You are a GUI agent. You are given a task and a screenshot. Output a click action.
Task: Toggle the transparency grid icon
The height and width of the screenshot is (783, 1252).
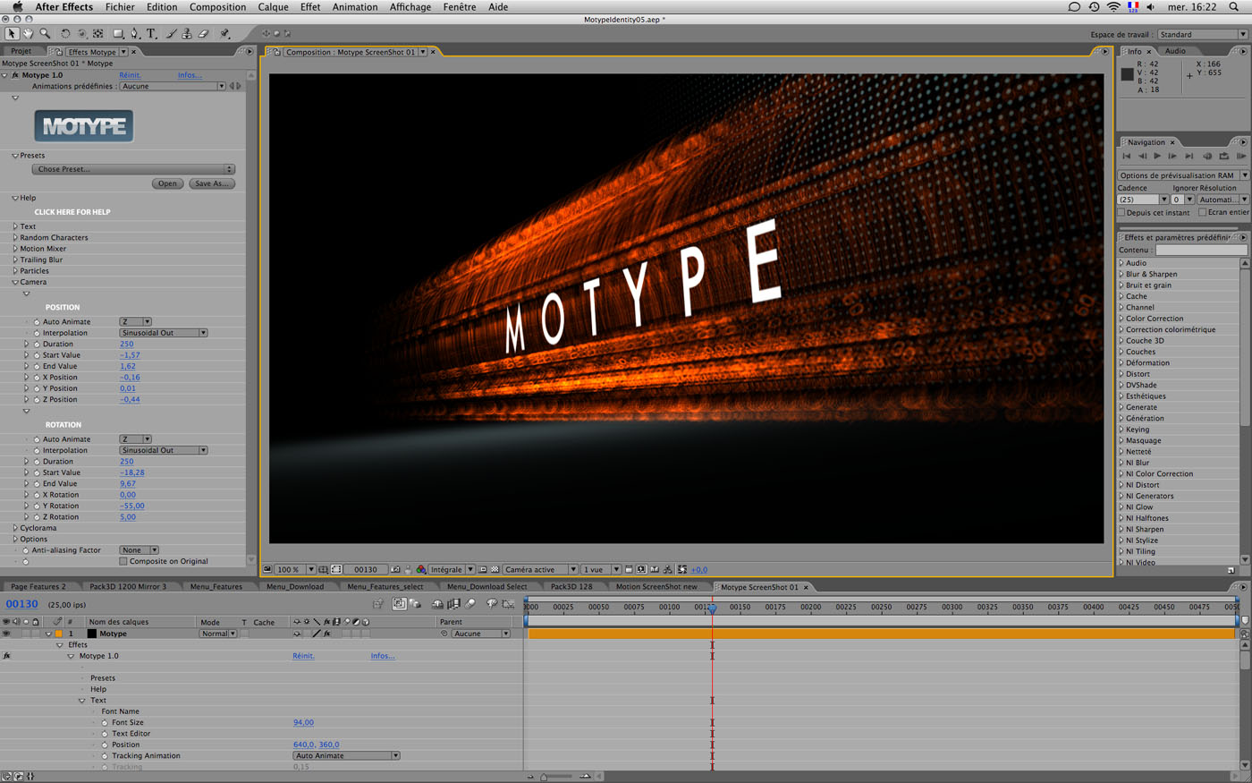point(495,569)
